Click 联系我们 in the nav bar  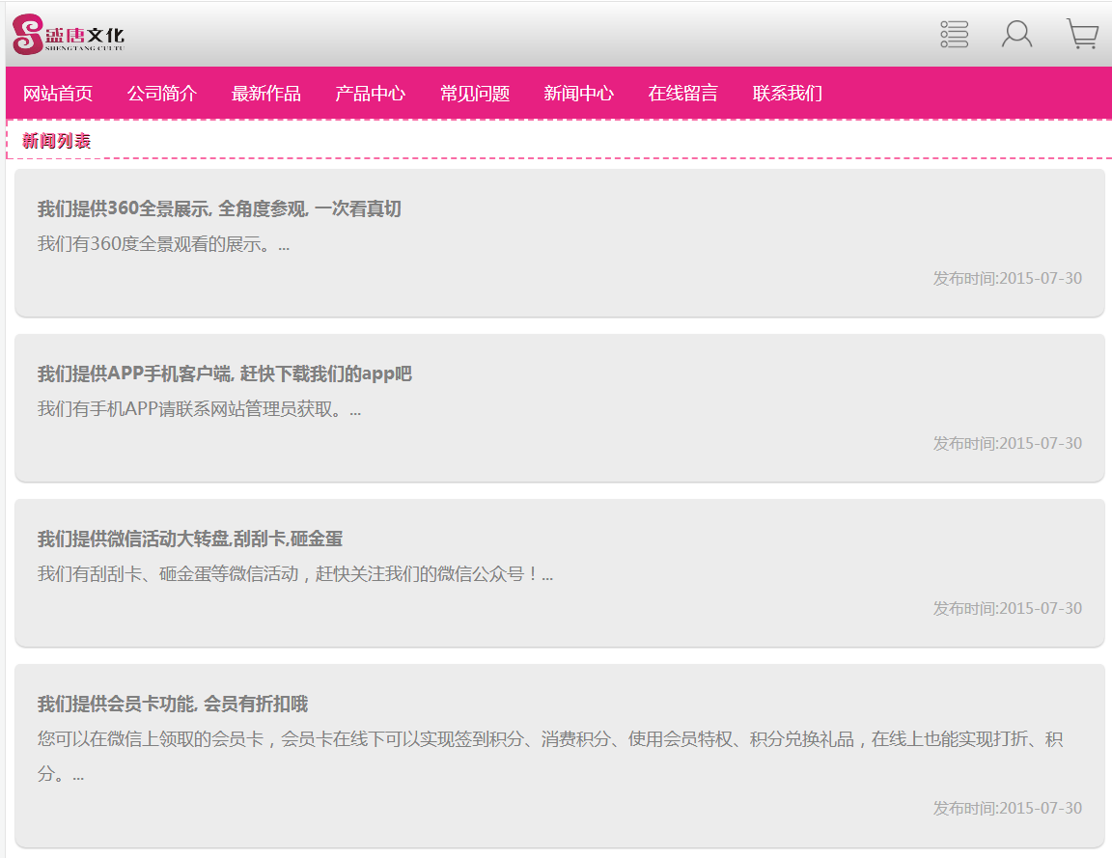pyautogui.click(x=788, y=94)
